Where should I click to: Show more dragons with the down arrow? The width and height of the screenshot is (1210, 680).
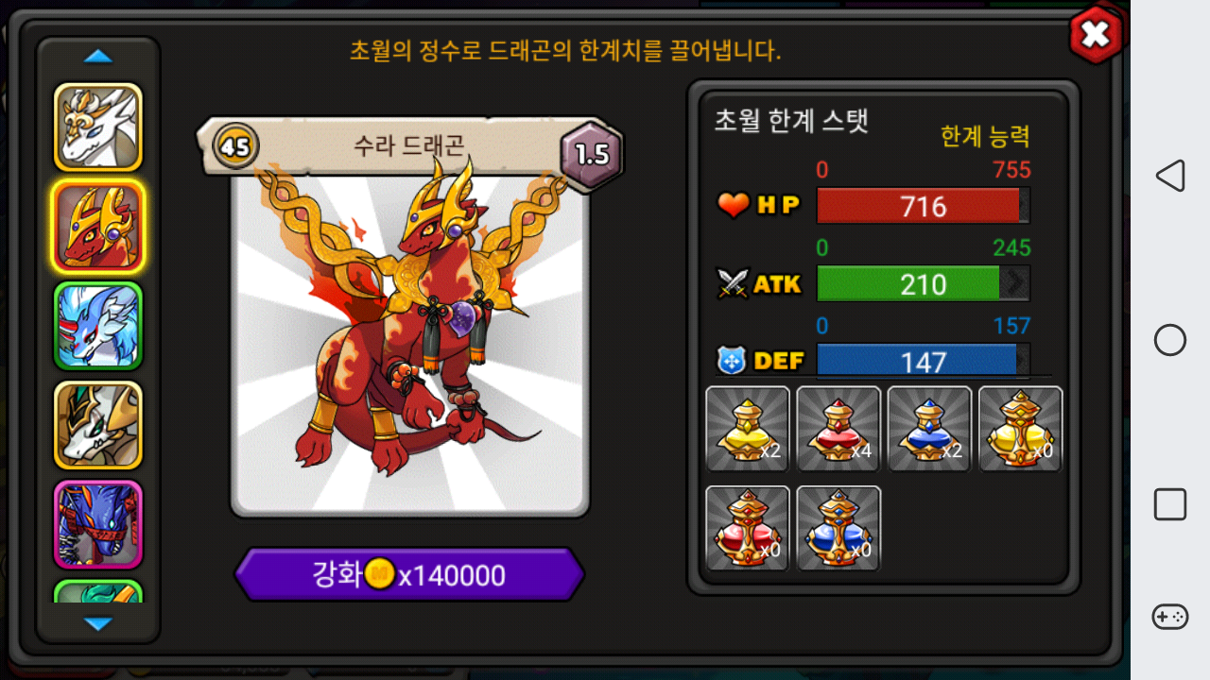[98, 623]
